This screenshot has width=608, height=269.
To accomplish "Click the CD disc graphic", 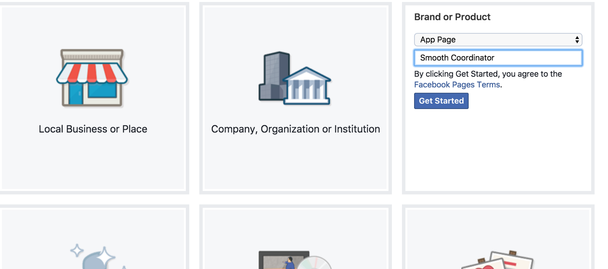I will tap(315, 264).
